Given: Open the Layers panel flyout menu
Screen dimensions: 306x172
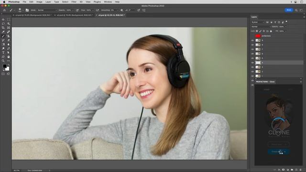Looking at the screenshot, I should (x=304, y=17).
